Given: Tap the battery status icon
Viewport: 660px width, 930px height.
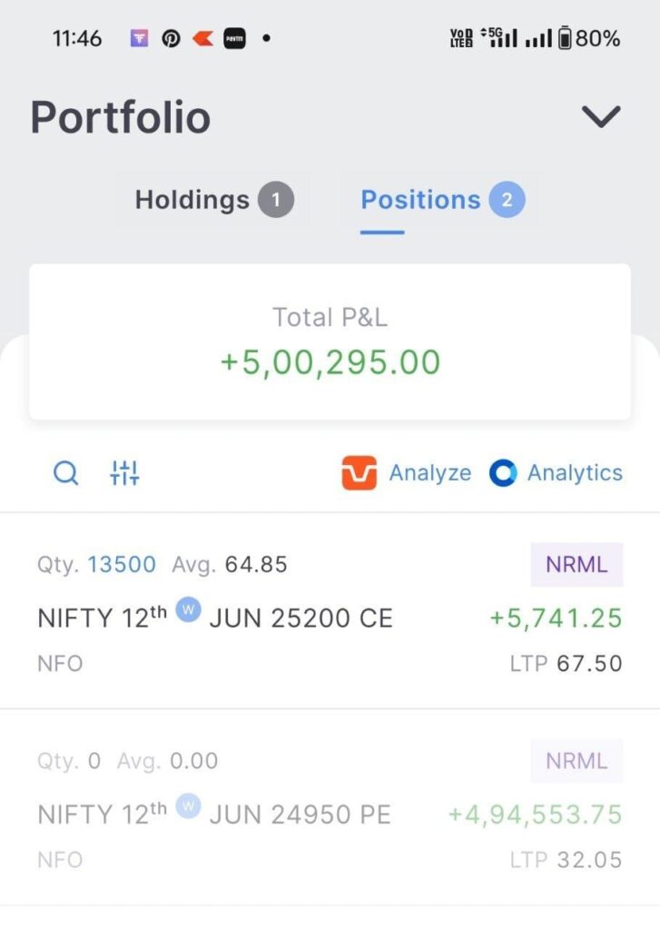Looking at the screenshot, I should click(x=565, y=39).
